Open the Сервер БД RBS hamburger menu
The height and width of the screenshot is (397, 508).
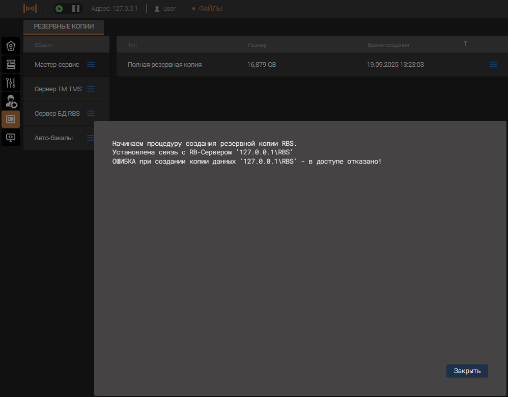tap(91, 114)
